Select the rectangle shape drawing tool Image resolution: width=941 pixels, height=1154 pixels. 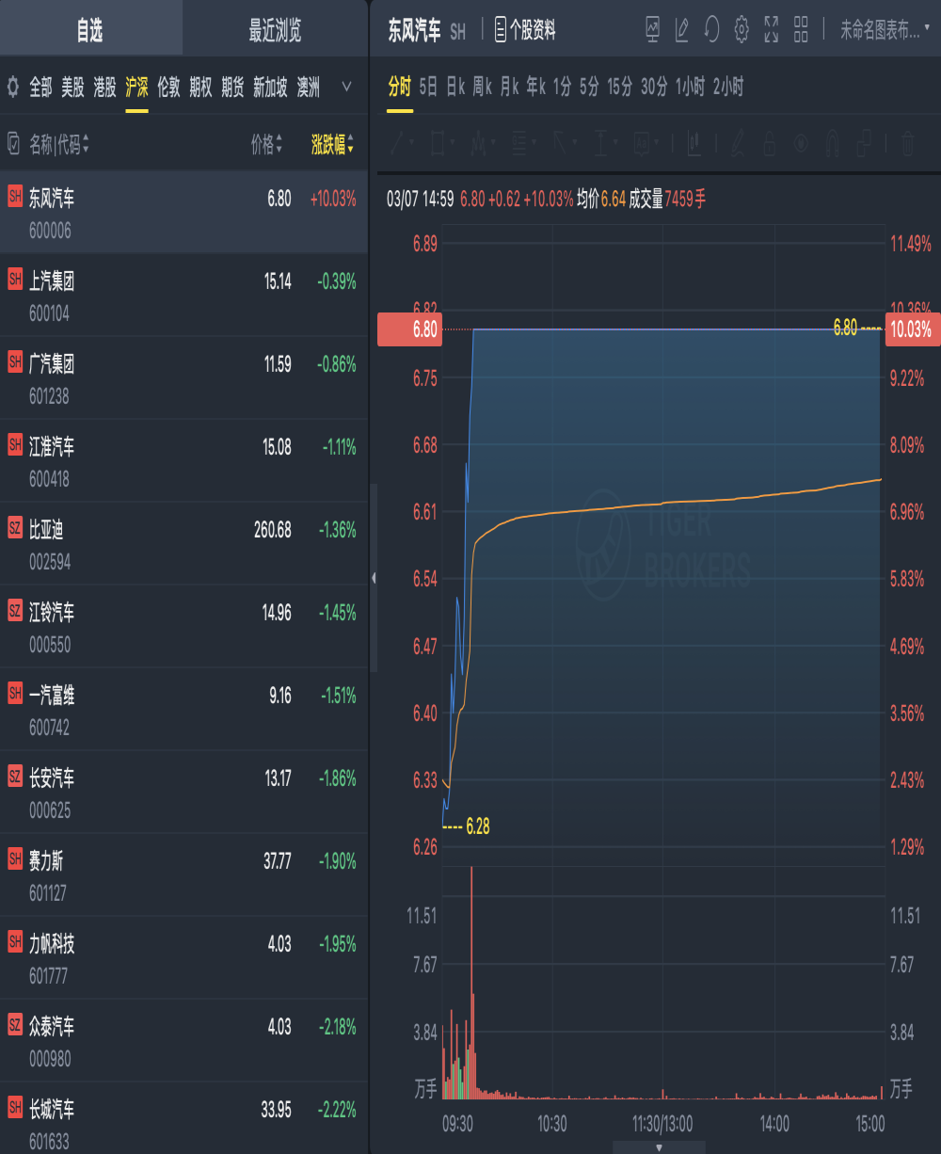point(438,143)
